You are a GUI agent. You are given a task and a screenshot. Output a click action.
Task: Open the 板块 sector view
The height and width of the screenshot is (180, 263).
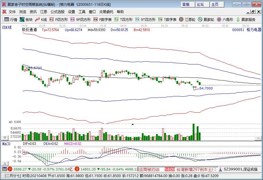26,20
